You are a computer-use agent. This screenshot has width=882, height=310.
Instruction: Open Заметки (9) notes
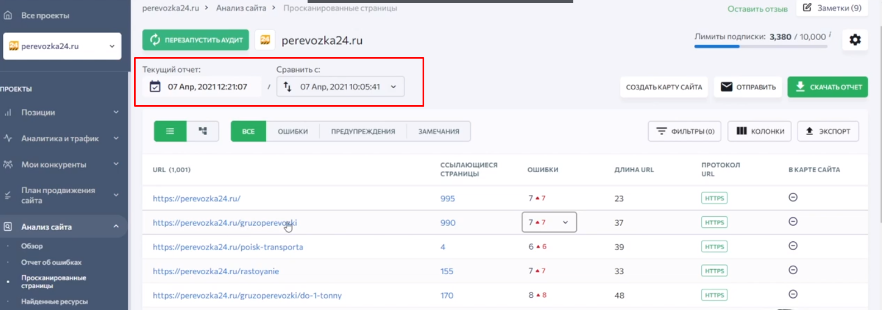(x=832, y=8)
